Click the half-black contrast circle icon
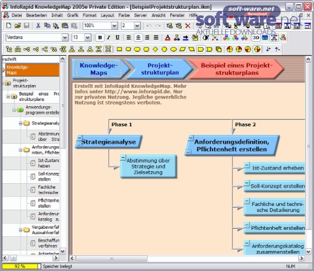This screenshot has width=314, height=271. point(206,37)
